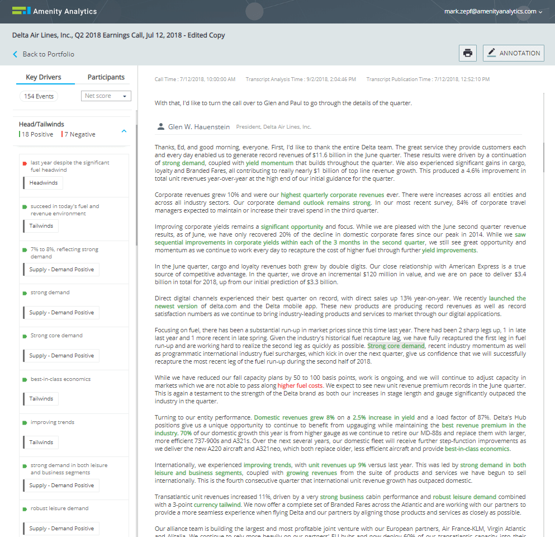
Task: Open the Net score sort dropdown
Action: coord(106,96)
